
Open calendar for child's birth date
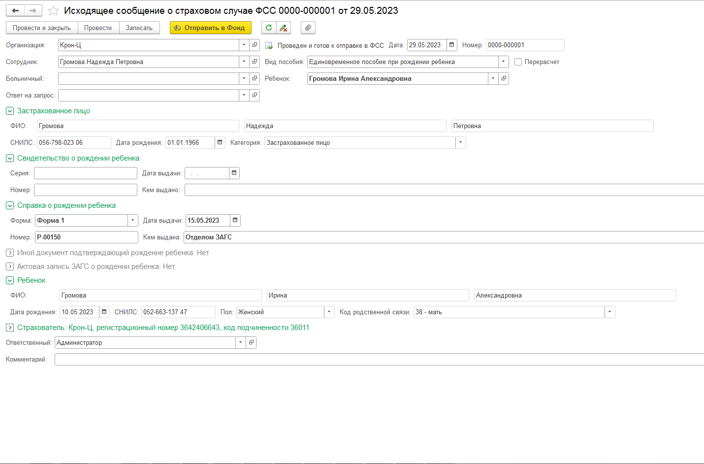click(104, 312)
